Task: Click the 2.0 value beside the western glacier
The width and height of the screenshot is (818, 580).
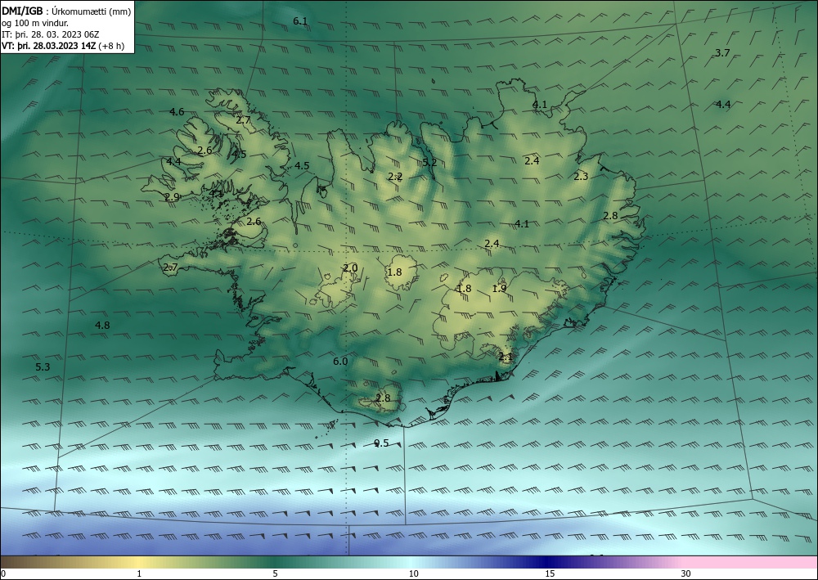Action: [350, 268]
